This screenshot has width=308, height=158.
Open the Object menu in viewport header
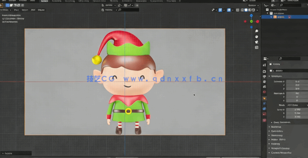[41, 10]
